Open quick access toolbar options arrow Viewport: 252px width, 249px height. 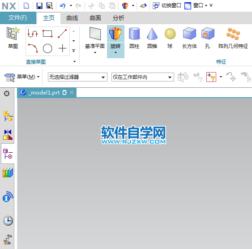point(211,6)
